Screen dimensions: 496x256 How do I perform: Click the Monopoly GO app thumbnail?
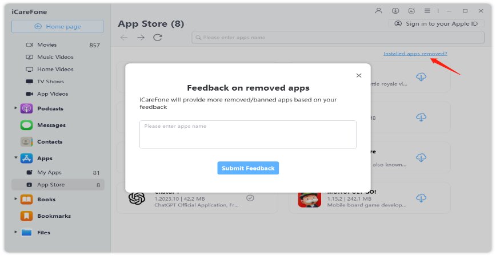[x=309, y=199]
